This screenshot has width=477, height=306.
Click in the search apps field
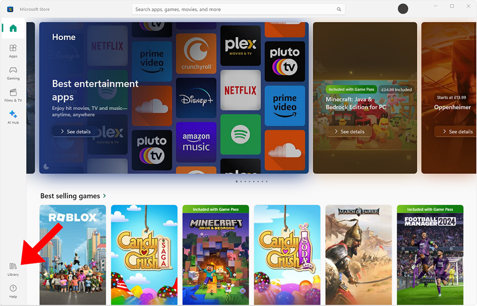(x=238, y=10)
